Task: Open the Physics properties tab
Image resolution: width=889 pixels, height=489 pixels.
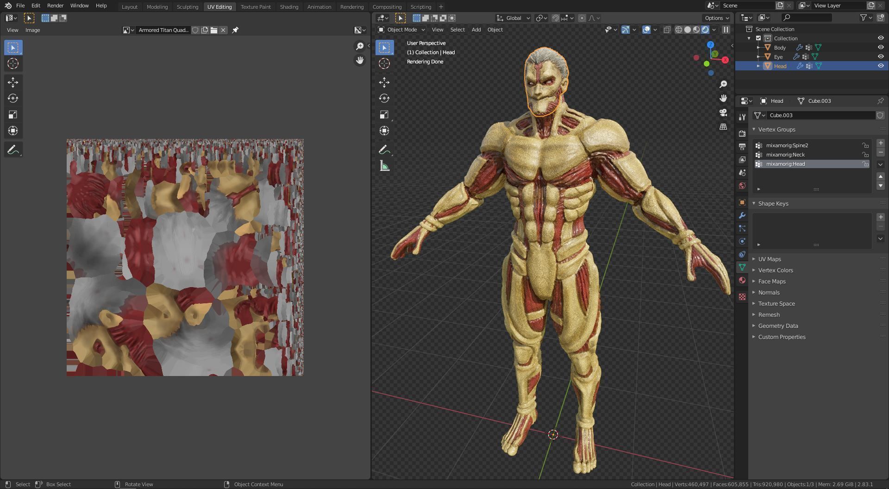Action: tap(742, 241)
